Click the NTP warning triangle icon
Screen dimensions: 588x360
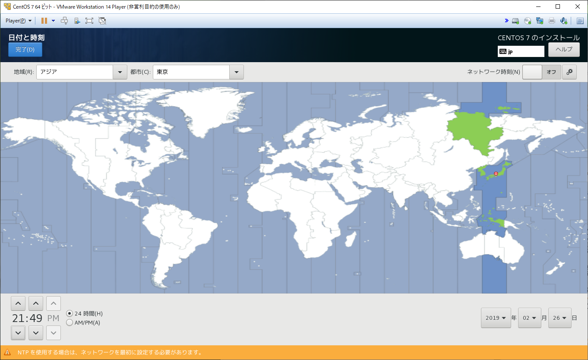(7, 353)
